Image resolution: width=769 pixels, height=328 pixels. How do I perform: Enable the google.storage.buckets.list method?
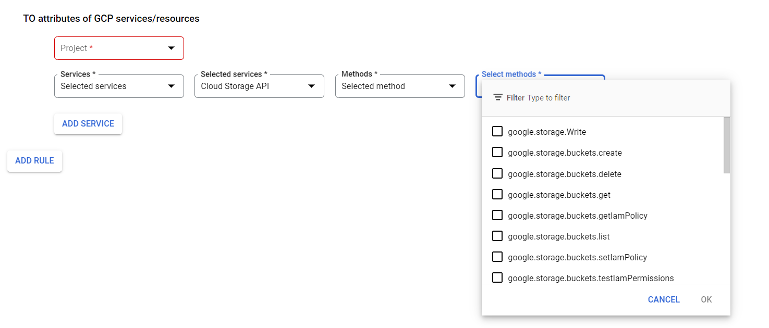tap(497, 235)
